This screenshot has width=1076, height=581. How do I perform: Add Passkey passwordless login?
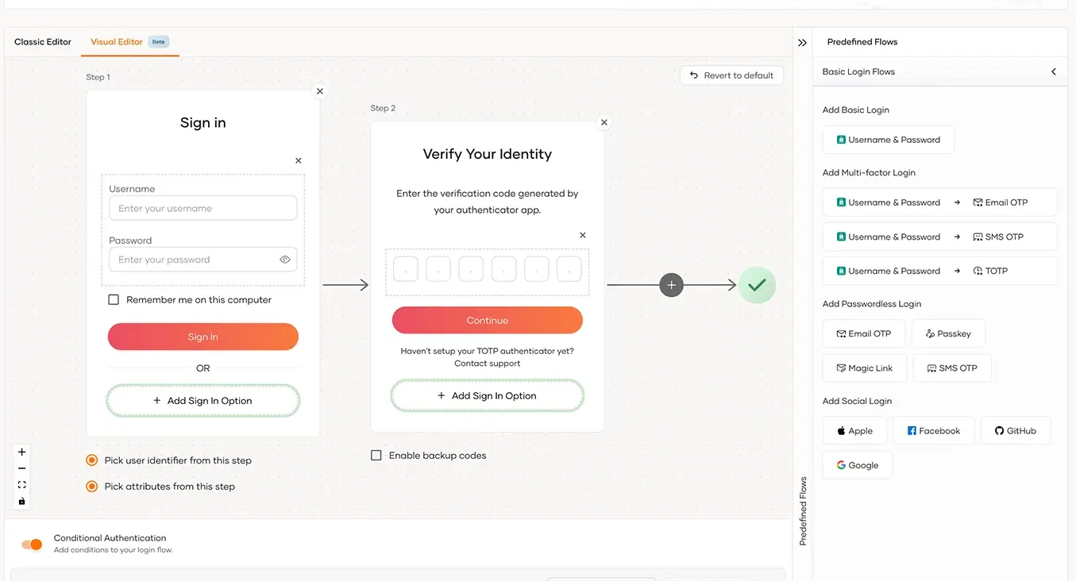(x=948, y=333)
